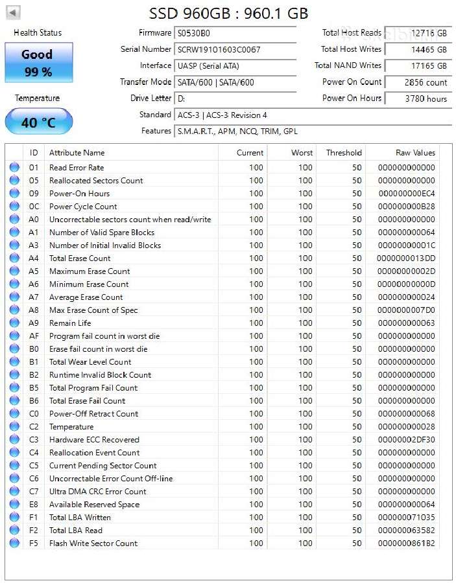
Task: Click the Transfer Mode field SATA/600
Action: (x=235, y=82)
